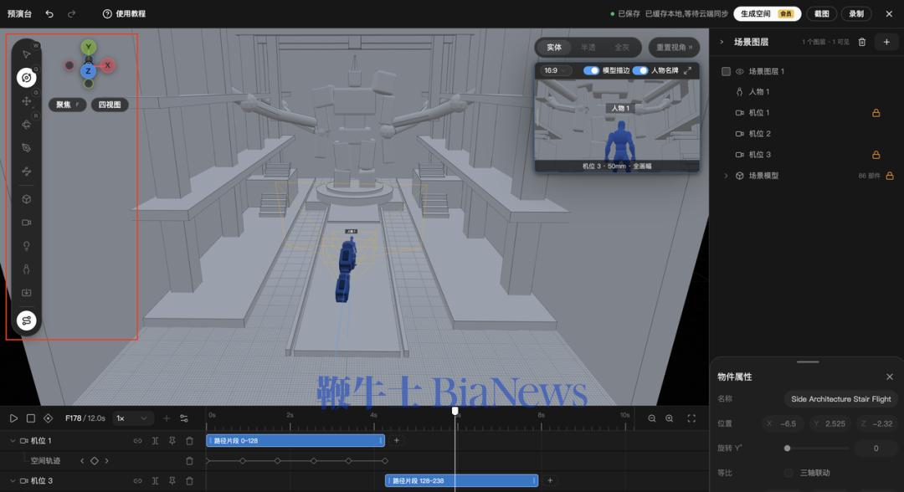Choose the rotate tool in left toolbar
The height and width of the screenshot is (492, 904).
(26, 125)
